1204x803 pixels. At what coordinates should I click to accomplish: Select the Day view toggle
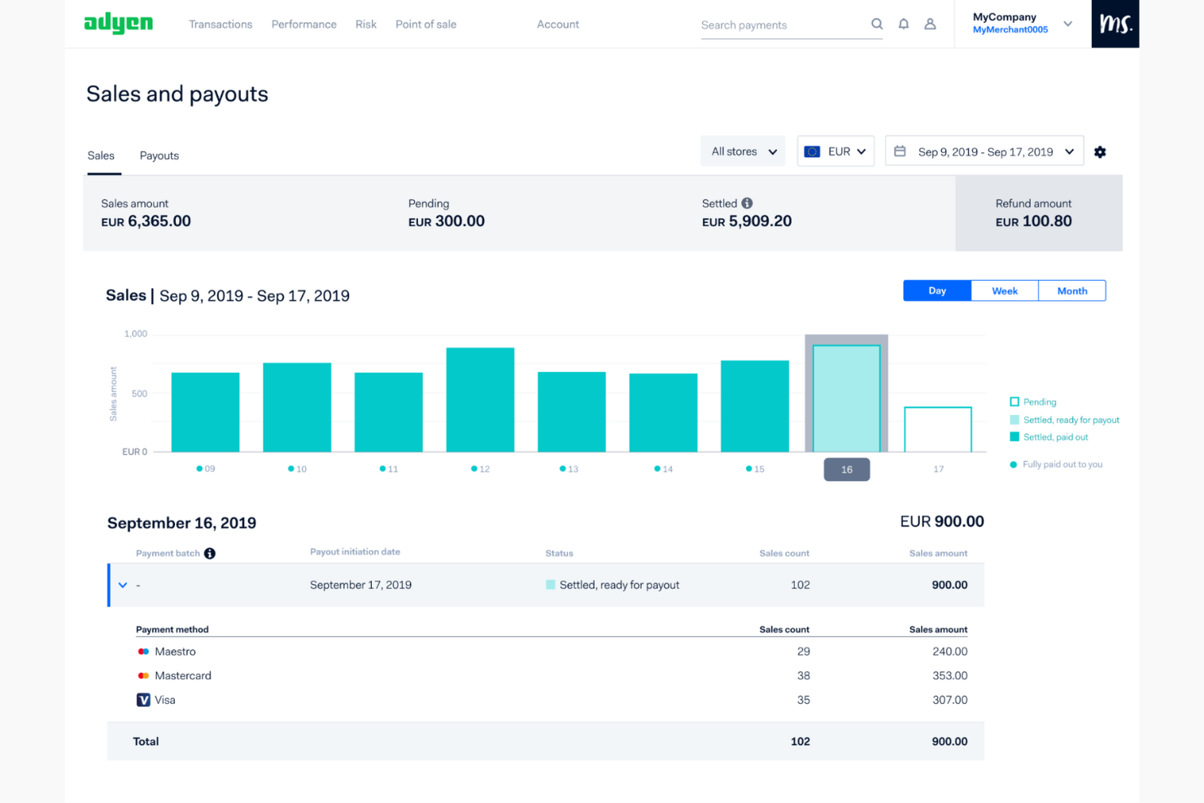[x=937, y=290]
